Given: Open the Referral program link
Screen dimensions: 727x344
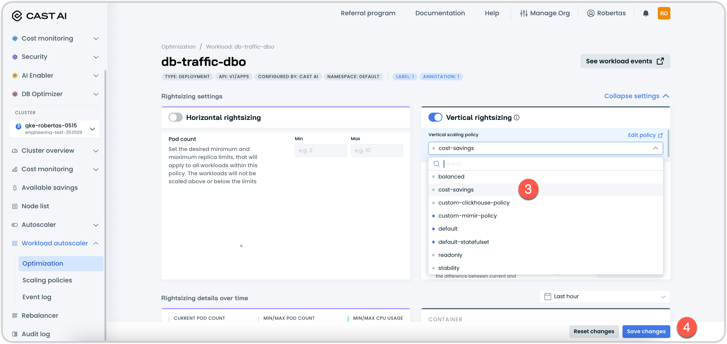Looking at the screenshot, I should point(368,13).
